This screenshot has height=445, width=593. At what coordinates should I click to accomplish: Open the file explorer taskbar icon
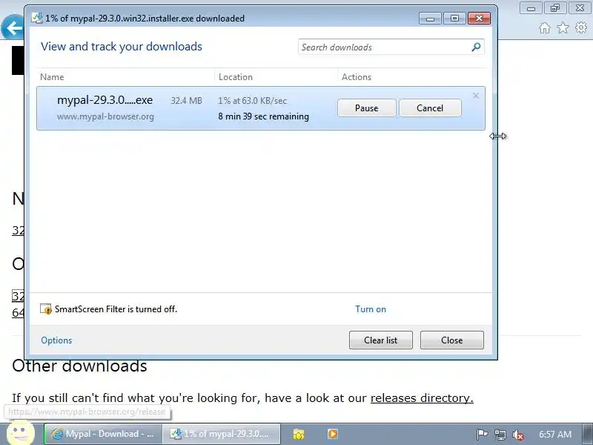[x=299, y=434]
